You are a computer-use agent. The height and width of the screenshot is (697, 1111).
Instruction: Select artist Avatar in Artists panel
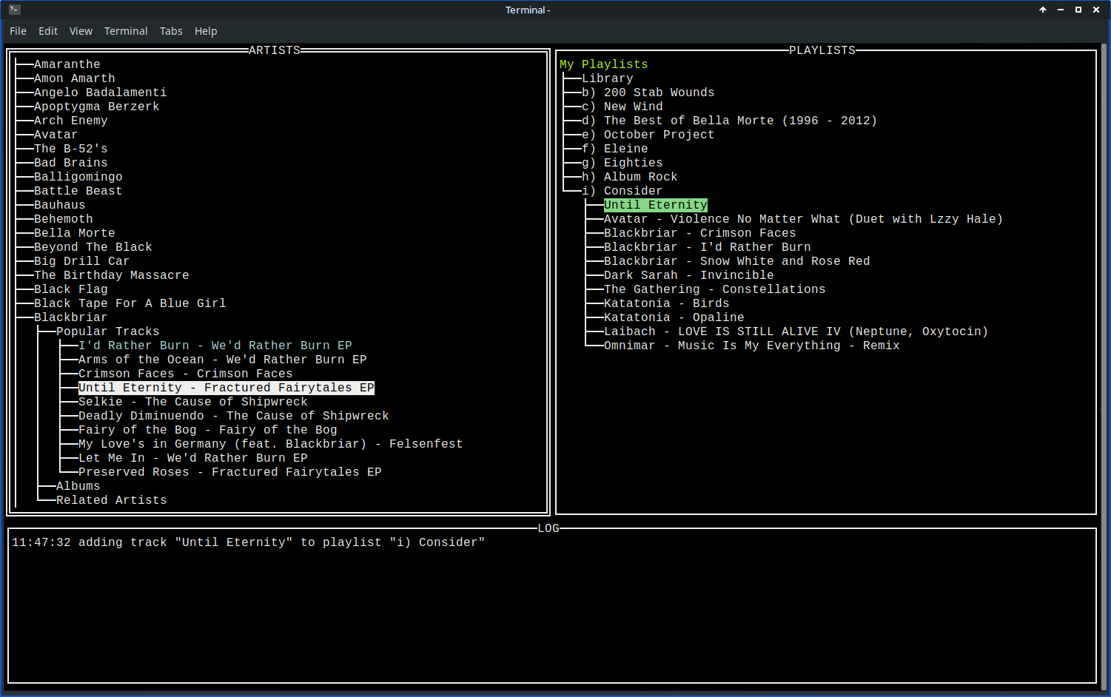pos(56,135)
